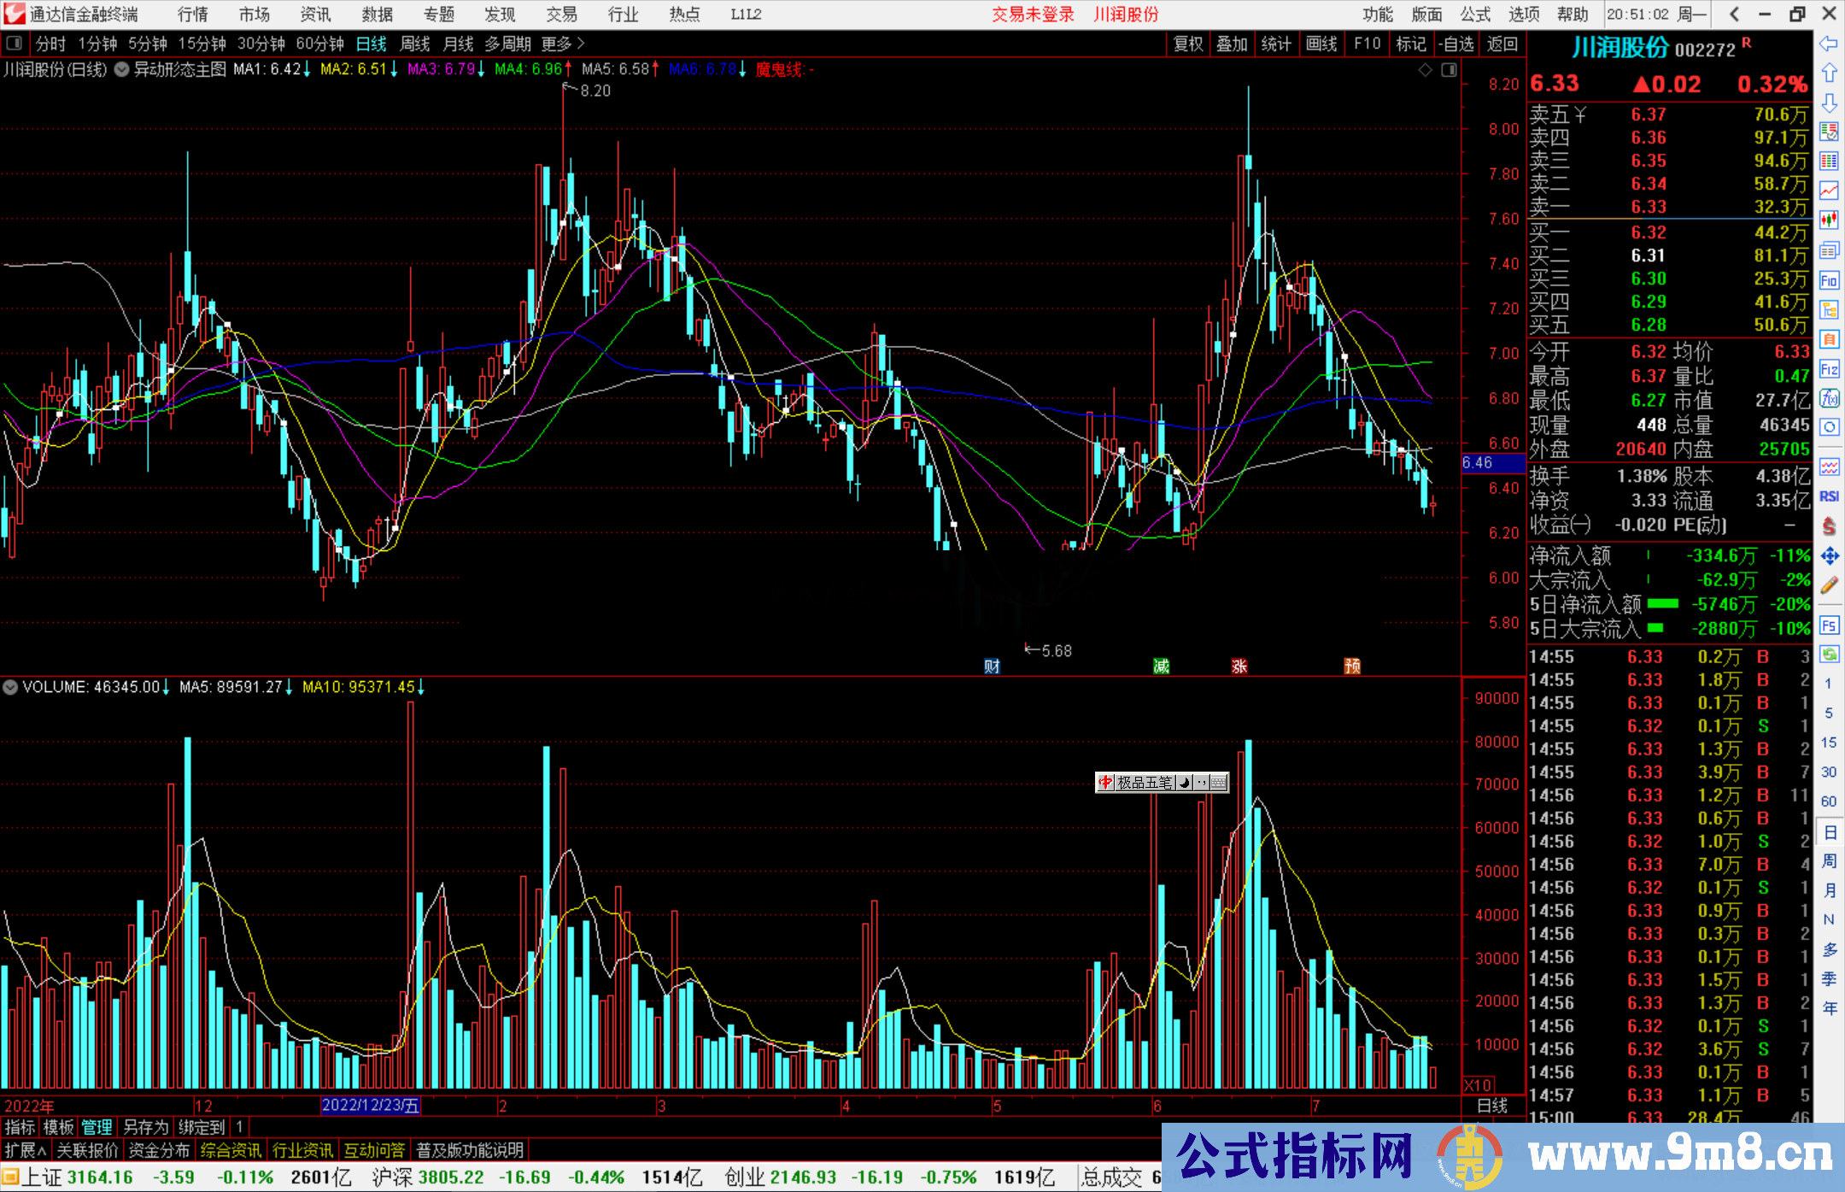Expand the 更多 period options
1845x1192 pixels.
pos(562,43)
